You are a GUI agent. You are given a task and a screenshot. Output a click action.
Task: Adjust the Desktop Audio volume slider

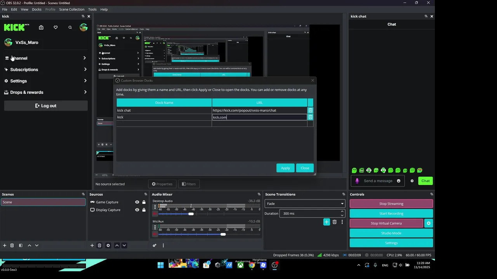coord(191,214)
